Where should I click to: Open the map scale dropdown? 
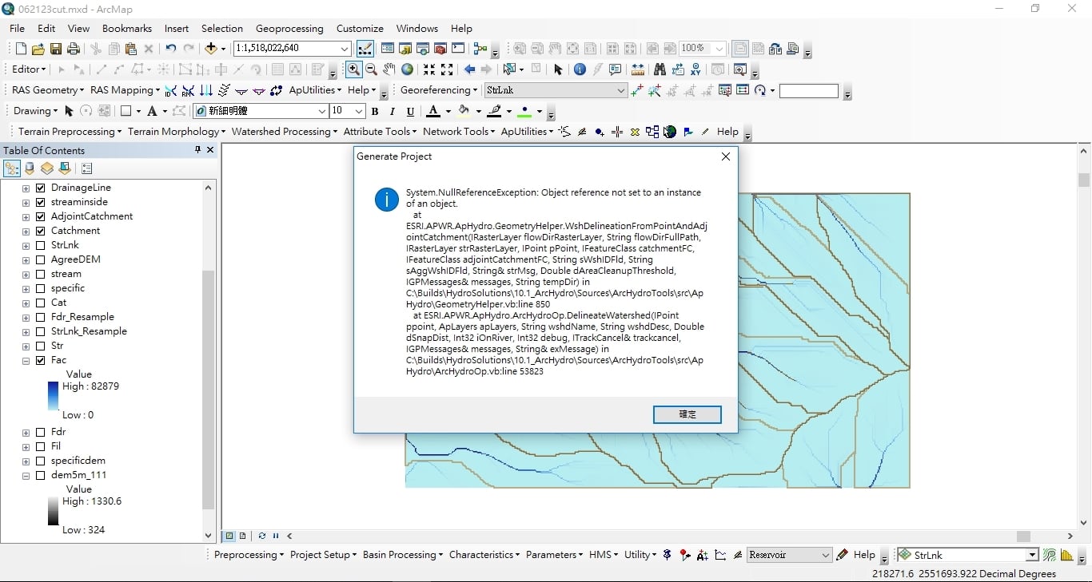(x=345, y=49)
